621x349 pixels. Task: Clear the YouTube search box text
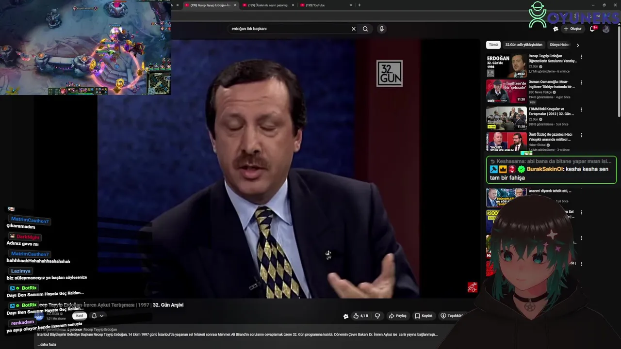click(354, 29)
